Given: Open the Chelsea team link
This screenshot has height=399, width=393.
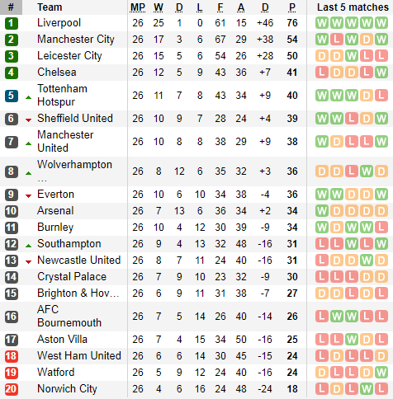Looking at the screenshot, I should (x=57, y=73).
